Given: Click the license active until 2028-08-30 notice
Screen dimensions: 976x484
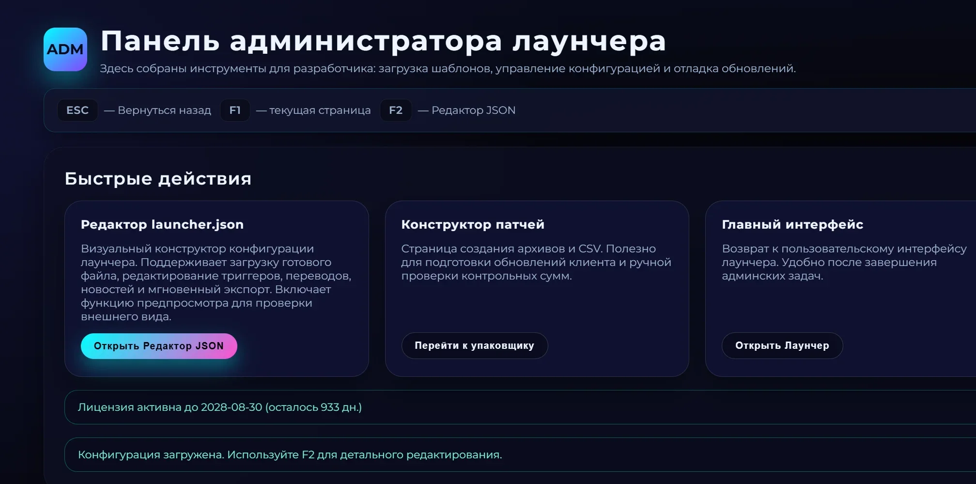Looking at the screenshot, I should pyautogui.click(x=520, y=407).
